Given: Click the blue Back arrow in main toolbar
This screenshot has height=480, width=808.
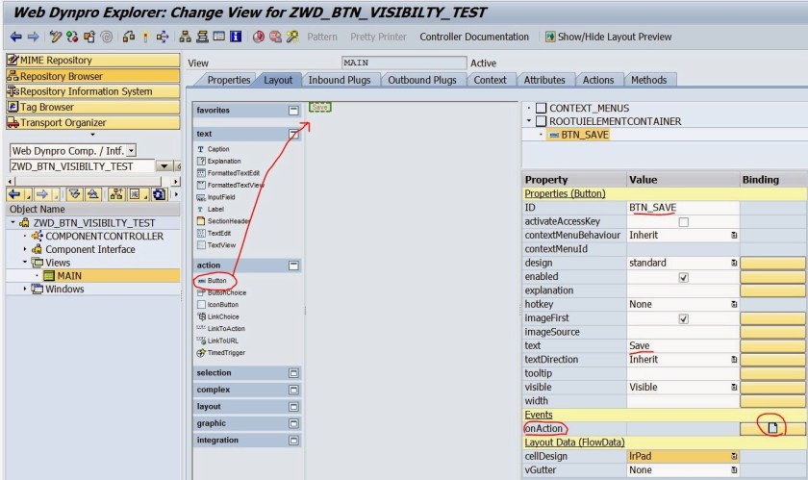Looking at the screenshot, I should 16,37.
